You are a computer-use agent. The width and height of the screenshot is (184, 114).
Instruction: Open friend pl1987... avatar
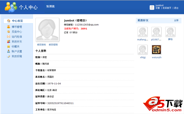pyautogui.click(x=157, y=32)
